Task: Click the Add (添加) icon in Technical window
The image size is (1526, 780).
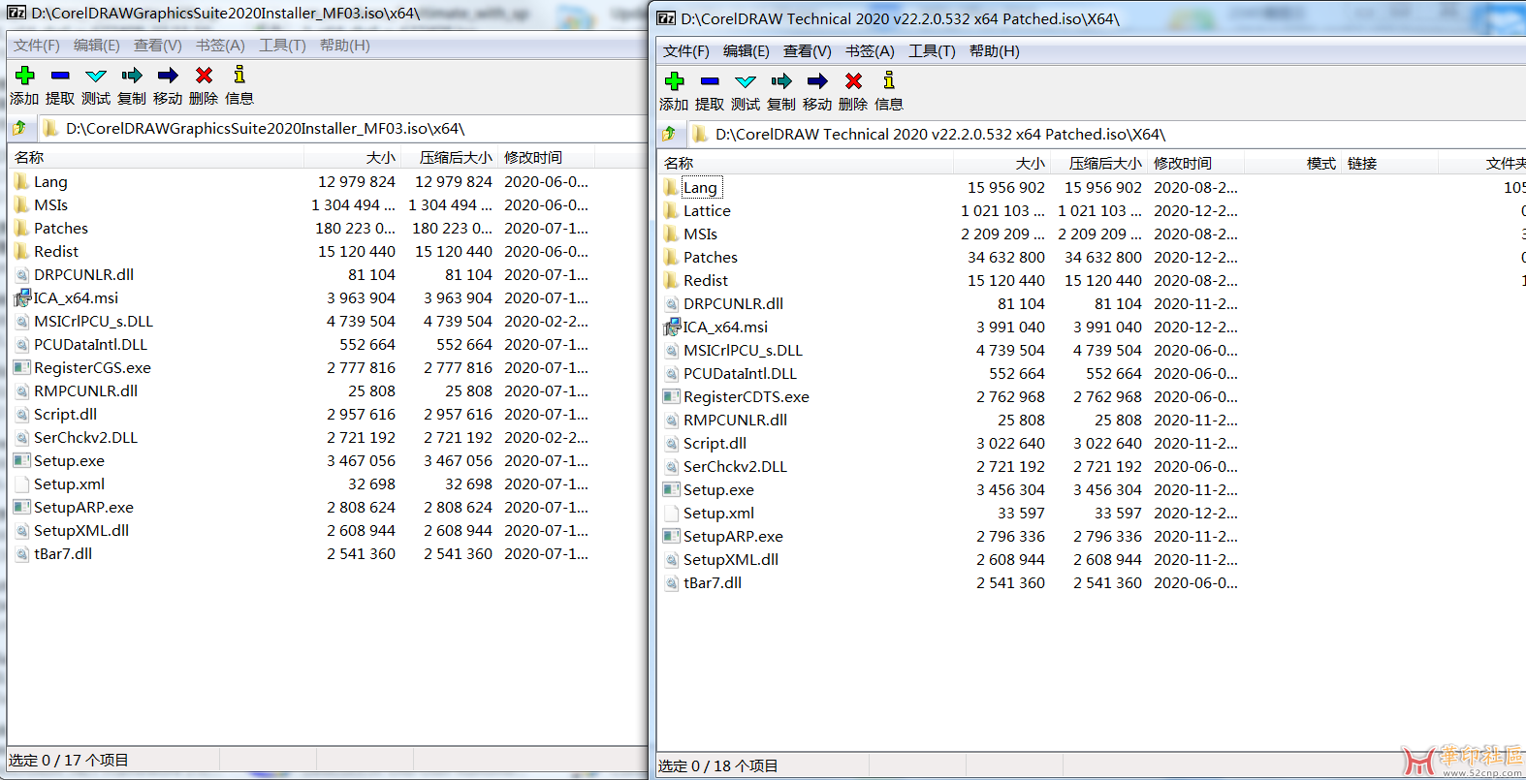Action: [675, 80]
